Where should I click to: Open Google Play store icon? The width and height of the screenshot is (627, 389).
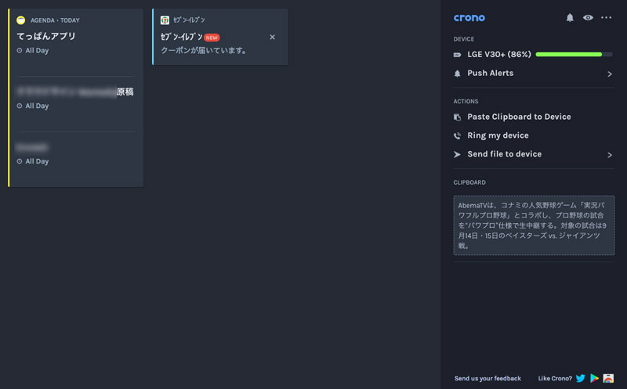click(x=595, y=378)
